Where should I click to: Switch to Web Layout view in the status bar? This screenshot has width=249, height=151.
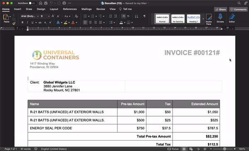tap(191, 149)
